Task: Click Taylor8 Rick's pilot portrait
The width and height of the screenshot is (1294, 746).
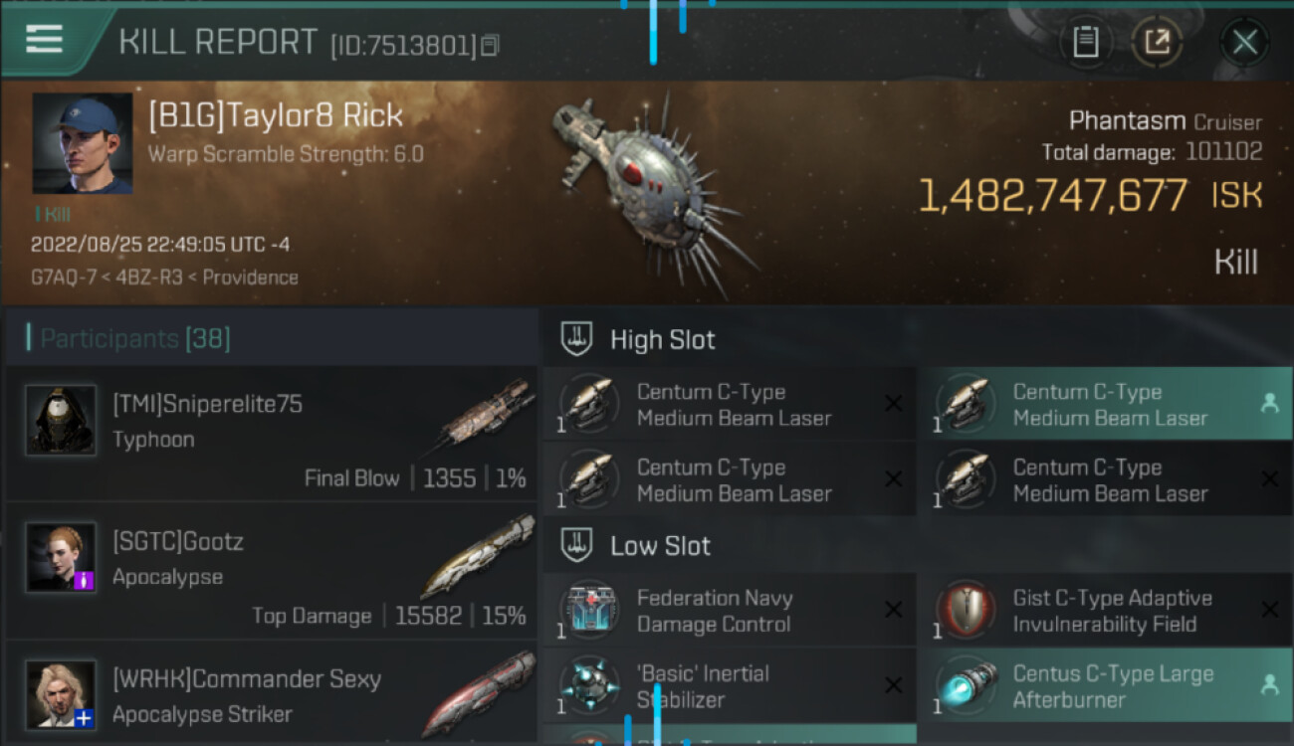Action: click(x=82, y=143)
